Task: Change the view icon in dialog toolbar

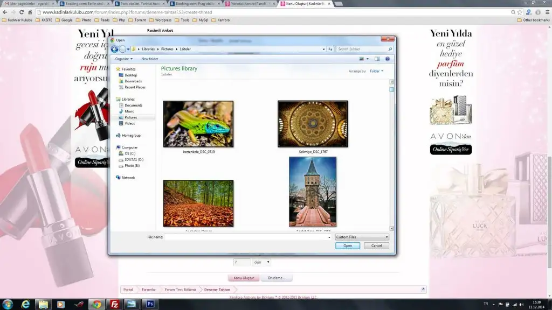Action: [361, 59]
